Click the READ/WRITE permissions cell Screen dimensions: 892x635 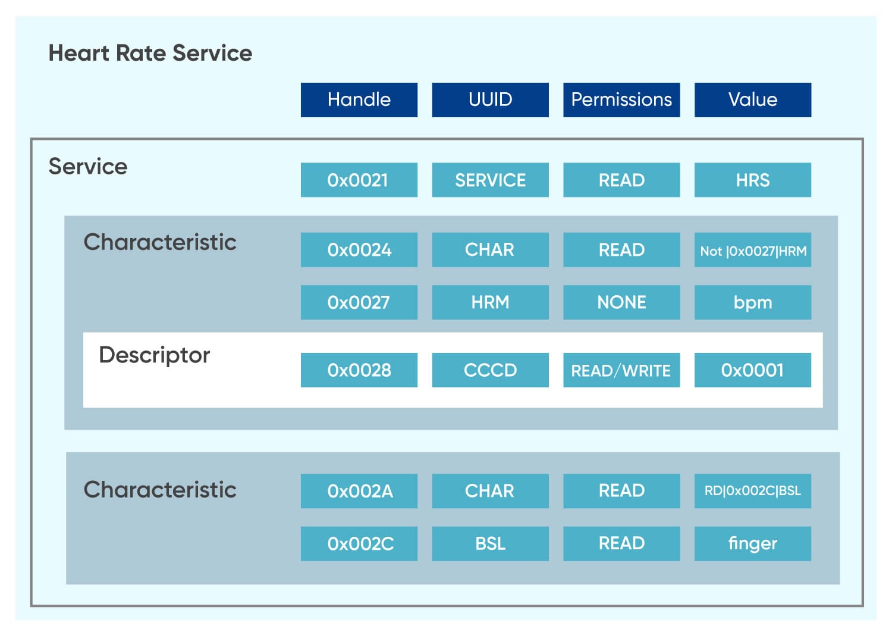[x=621, y=370]
